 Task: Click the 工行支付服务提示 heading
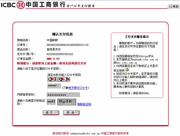pyautogui.click(x=137, y=37)
